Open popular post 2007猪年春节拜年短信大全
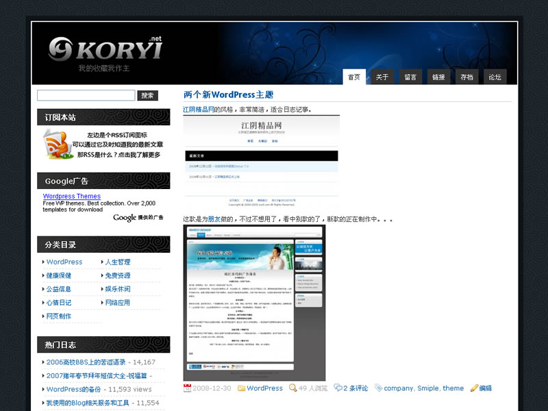This screenshot has height=411, width=548. (x=97, y=375)
